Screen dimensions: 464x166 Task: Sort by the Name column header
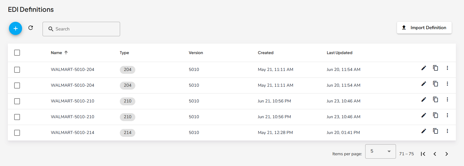56,53
